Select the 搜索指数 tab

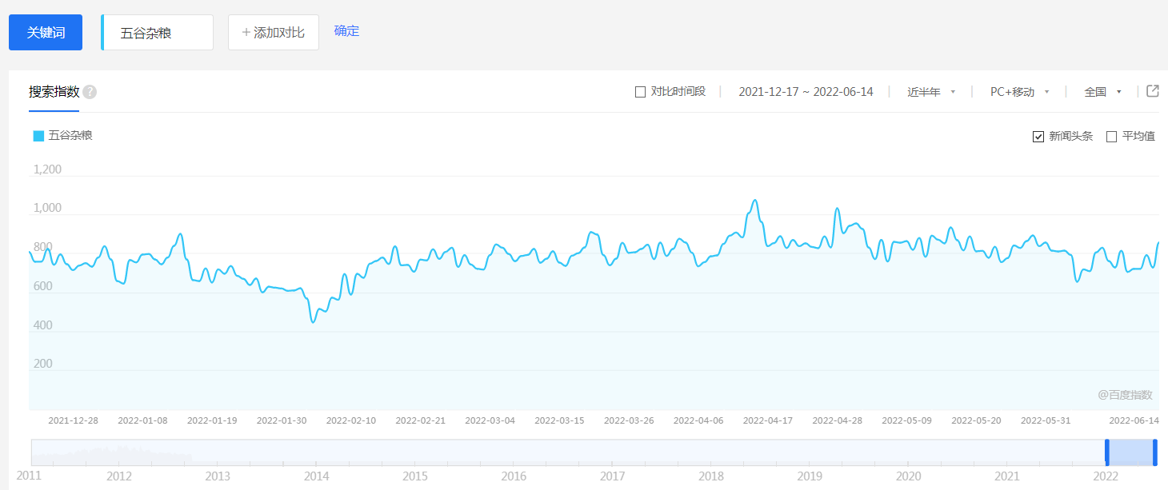coord(54,92)
